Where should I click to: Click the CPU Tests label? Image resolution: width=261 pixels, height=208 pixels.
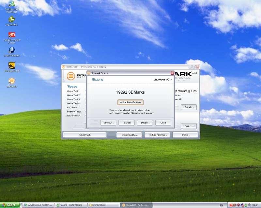72,107
